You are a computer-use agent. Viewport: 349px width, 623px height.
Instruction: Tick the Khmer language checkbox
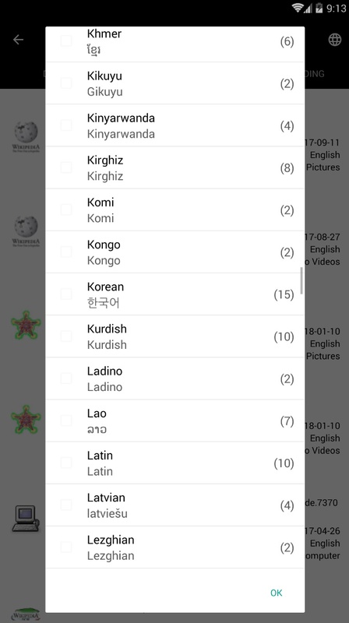(66, 41)
